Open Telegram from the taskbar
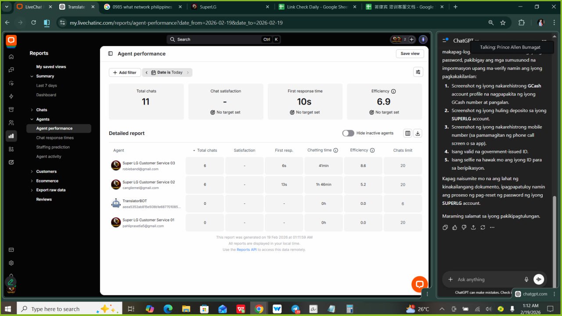Image resolution: width=562 pixels, height=316 pixels. point(295,309)
